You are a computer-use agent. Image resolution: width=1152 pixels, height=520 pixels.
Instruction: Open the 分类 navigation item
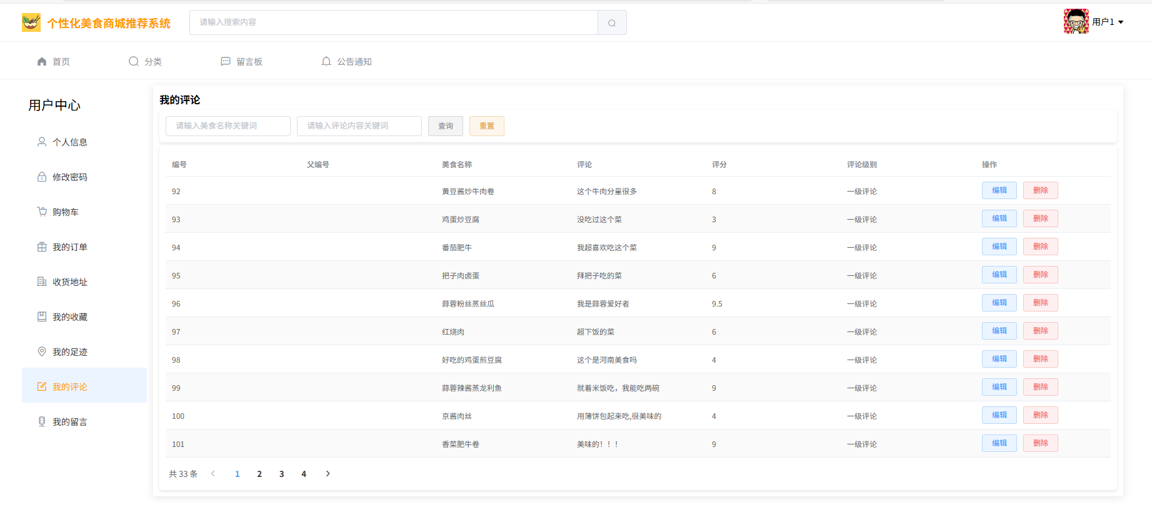coord(153,61)
